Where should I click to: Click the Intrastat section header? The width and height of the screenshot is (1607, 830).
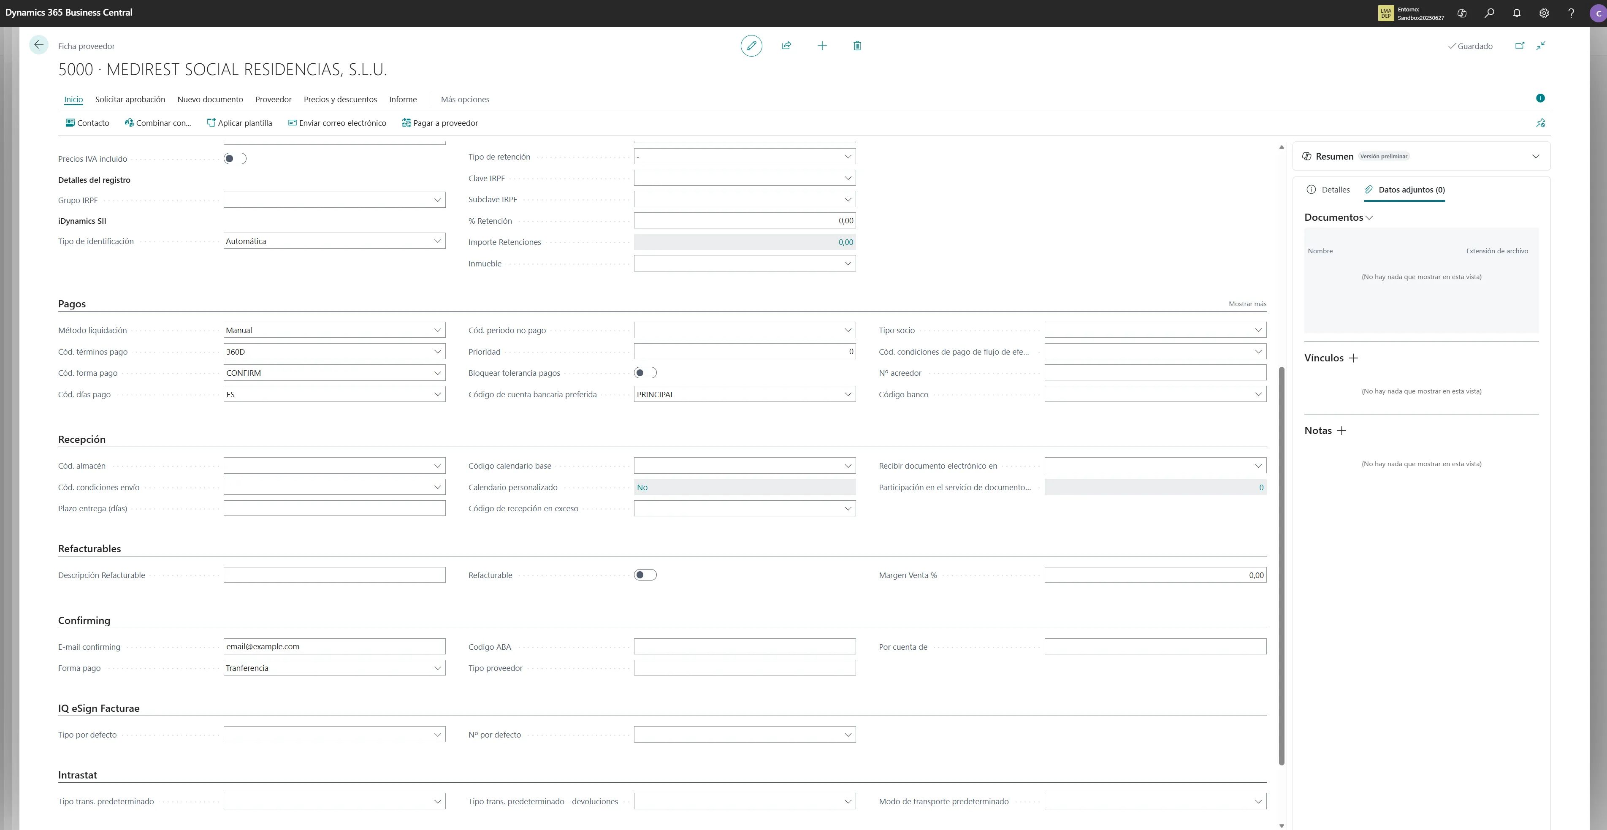pyautogui.click(x=77, y=775)
